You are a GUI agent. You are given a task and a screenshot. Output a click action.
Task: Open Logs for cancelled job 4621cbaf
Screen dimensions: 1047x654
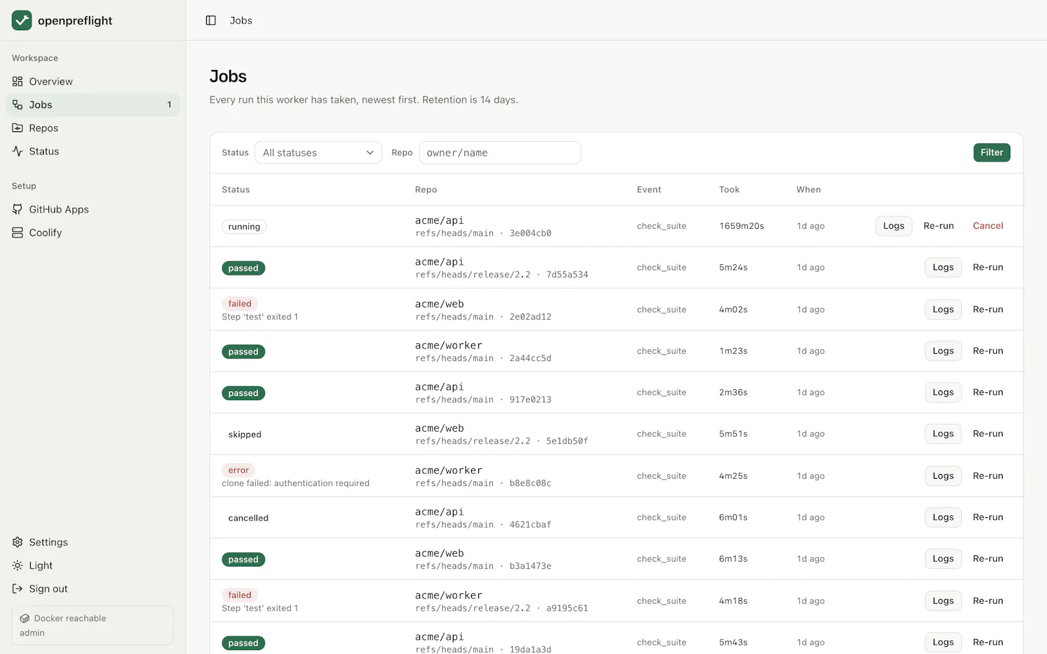943,517
